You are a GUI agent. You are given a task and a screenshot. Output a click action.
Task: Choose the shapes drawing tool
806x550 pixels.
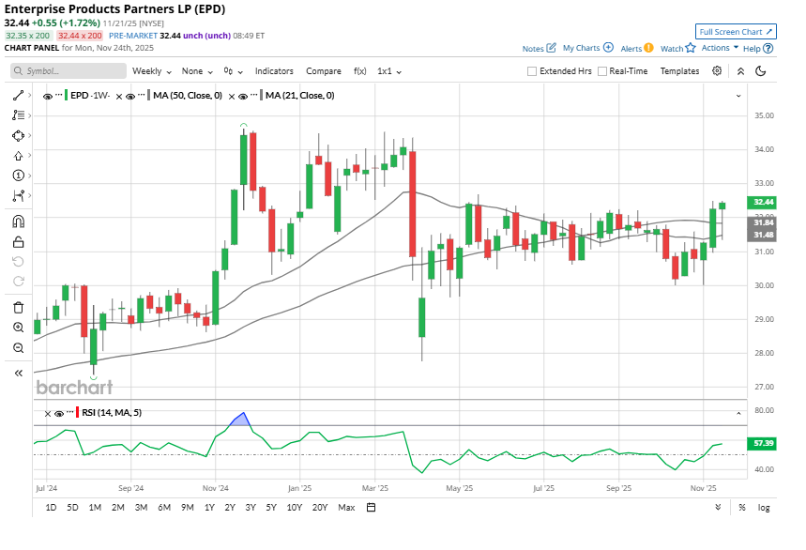pyautogui.click(x=18, y=135)
